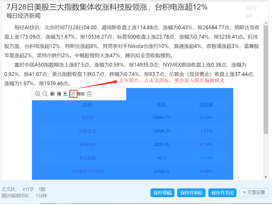This screenshot has height=204, width=272.
Task: Click the scrollbar down arrow
Action: 266,177
